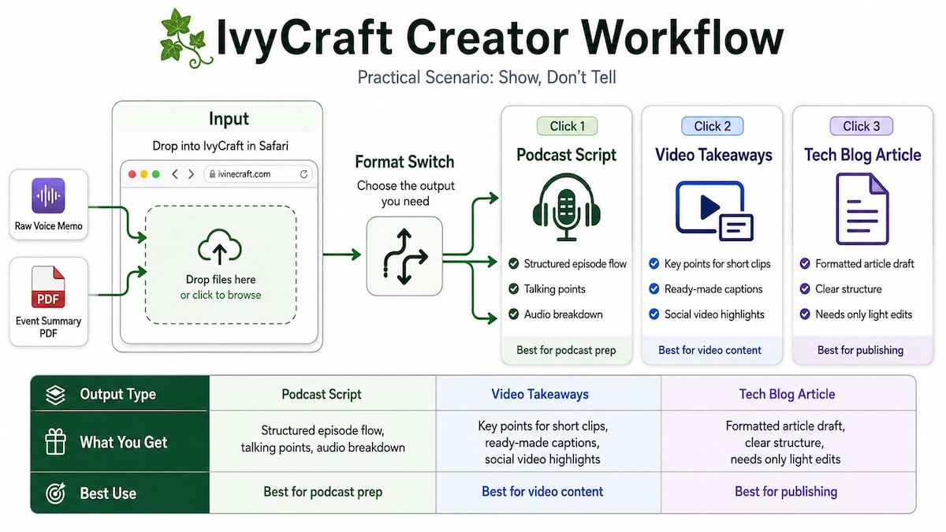Click 'Drop into IvyCraft in Safari' text
The image size is (946, 532).
(220, 146)
